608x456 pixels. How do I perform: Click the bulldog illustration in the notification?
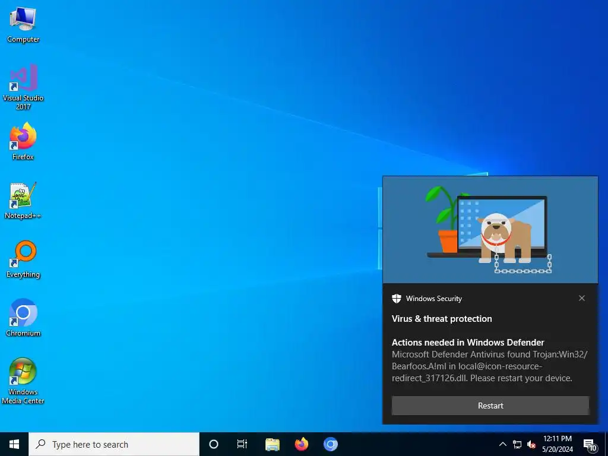(x=505, y=237)
